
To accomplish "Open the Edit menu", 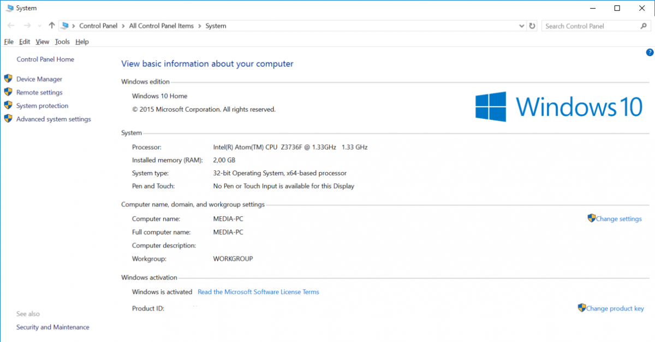I will (x=25, y=41).
